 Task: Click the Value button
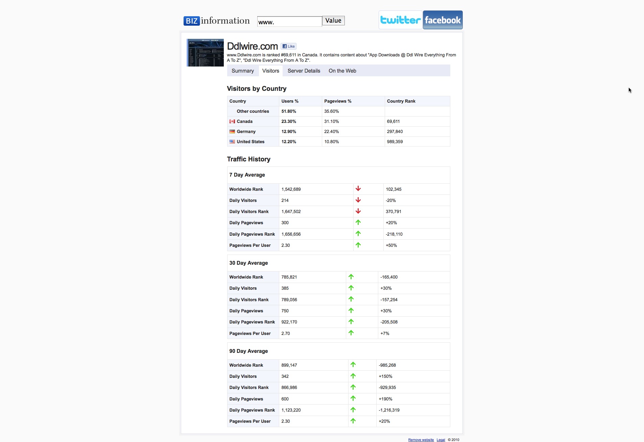point(333,21)
